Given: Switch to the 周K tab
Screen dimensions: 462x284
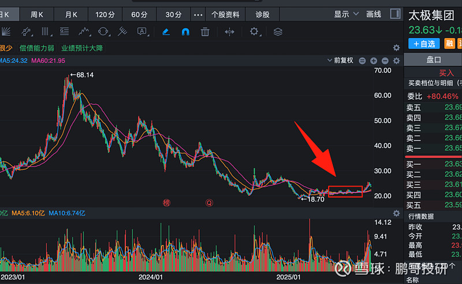Looking at the screenshot, I should pyautogui.click(x=37, y=14).
